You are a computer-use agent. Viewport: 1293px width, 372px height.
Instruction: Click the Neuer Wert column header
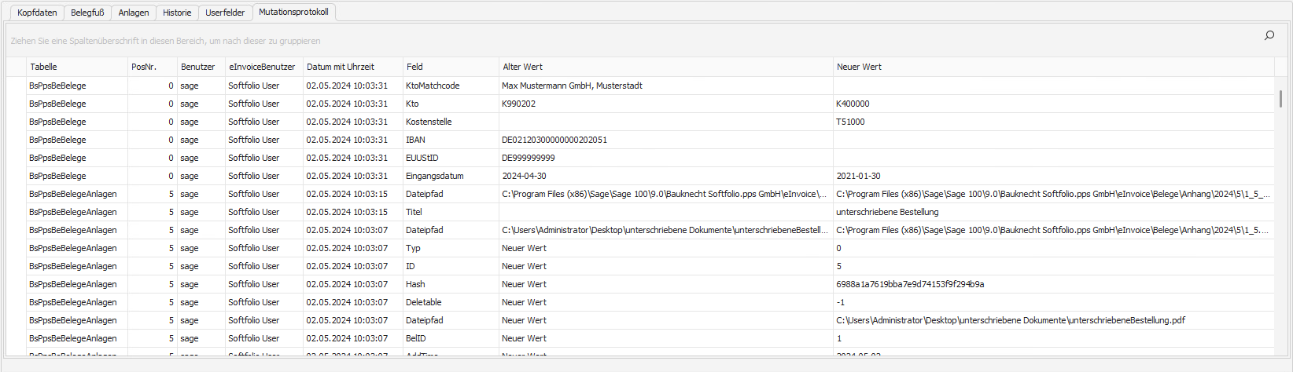[x=1052, y=67]
